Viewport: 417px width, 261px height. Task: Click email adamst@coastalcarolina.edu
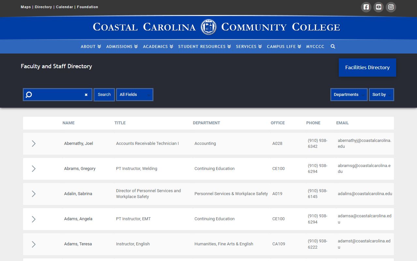[364, 244]
